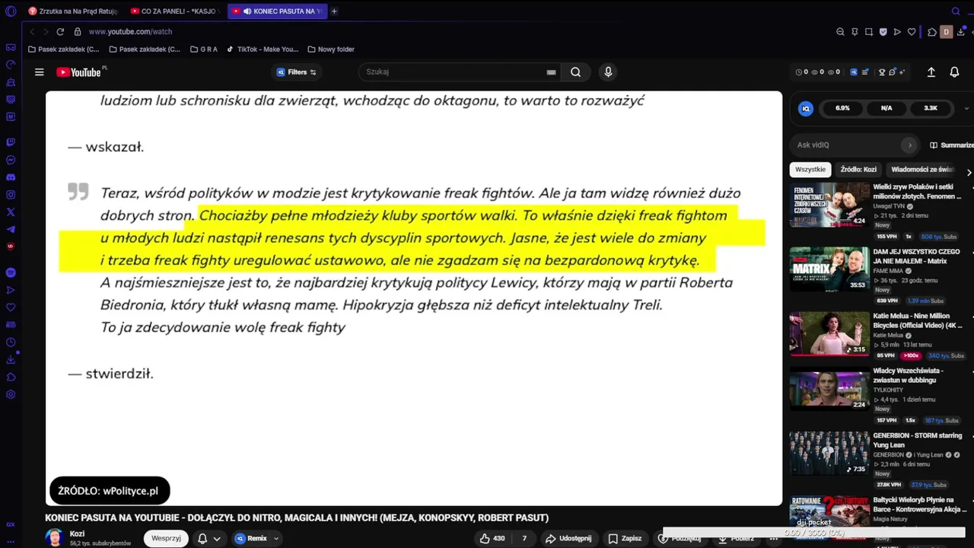
Task: Click the 3.3K vidIQ stat pill
Action: (x=931, y=108)
